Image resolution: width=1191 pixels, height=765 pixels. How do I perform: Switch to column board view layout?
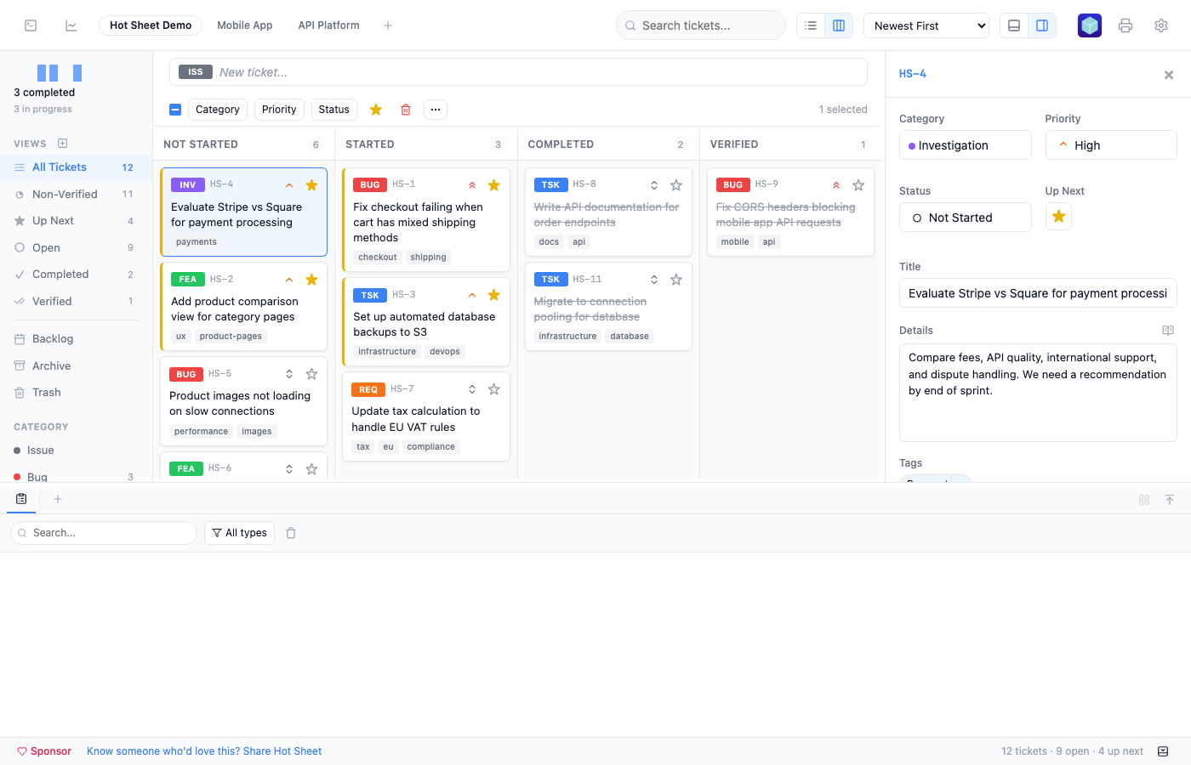click(839, 25)
